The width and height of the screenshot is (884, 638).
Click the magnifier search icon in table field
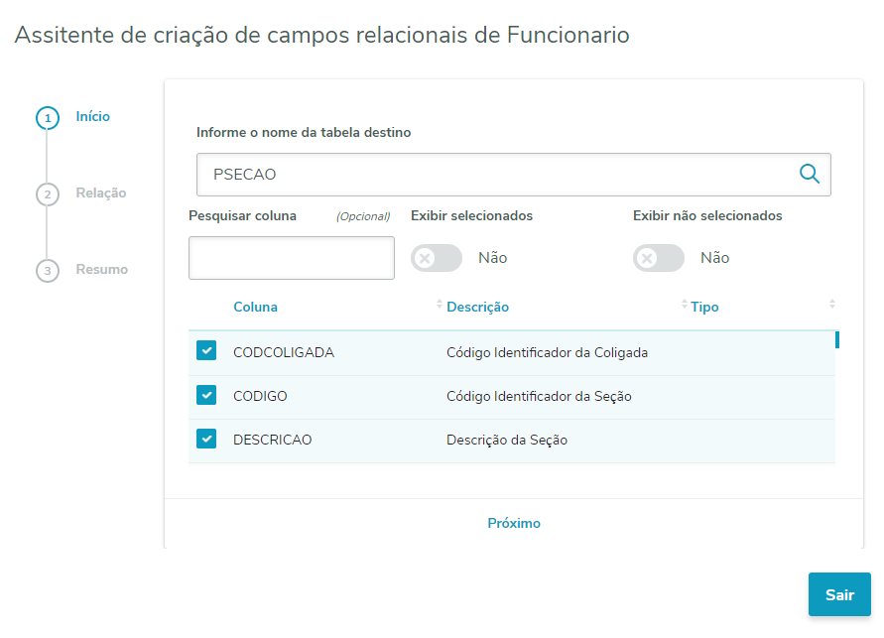pos(810,175)
